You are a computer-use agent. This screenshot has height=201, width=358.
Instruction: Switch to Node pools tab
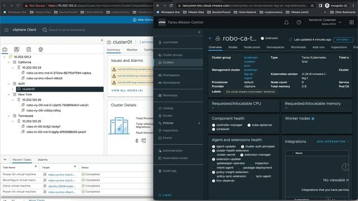tap(252, 47)
